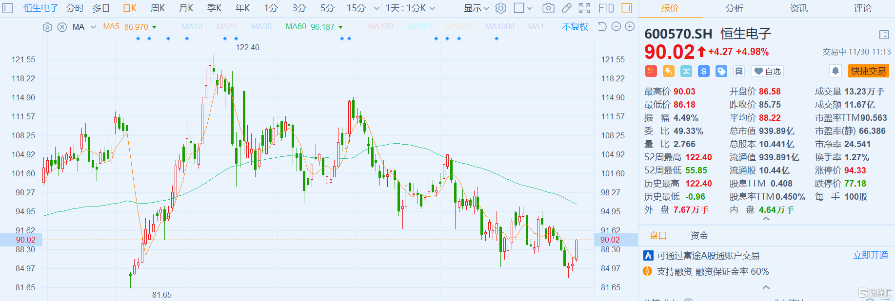Toggle the layout square checkbox icon
Viewport: 895px width, 301px height.
click(519, 8)
